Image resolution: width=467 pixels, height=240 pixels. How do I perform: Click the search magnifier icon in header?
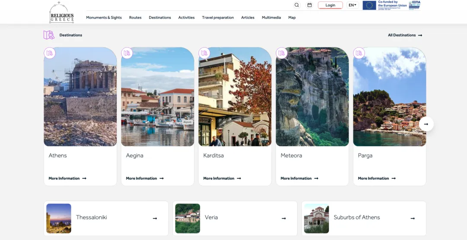click(x=297, y=5)
